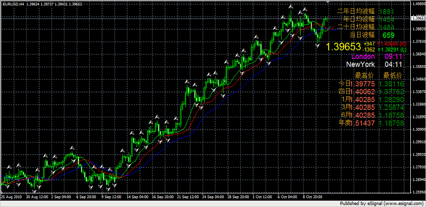Select the NewYork time 04:11
The image size is (426, 207).
click(x=394, y=64)
